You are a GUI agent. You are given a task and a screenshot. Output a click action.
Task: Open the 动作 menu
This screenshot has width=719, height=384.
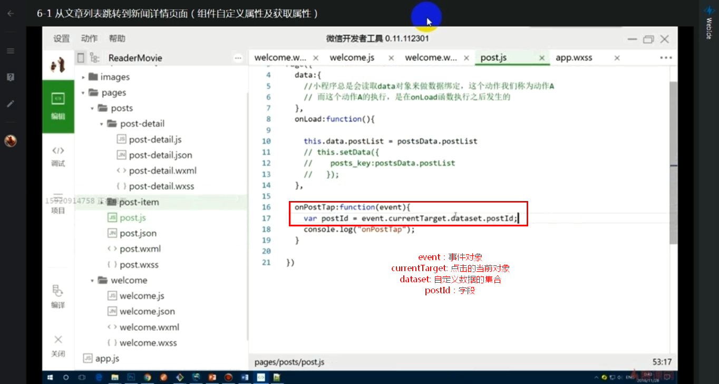pos(89,39)
